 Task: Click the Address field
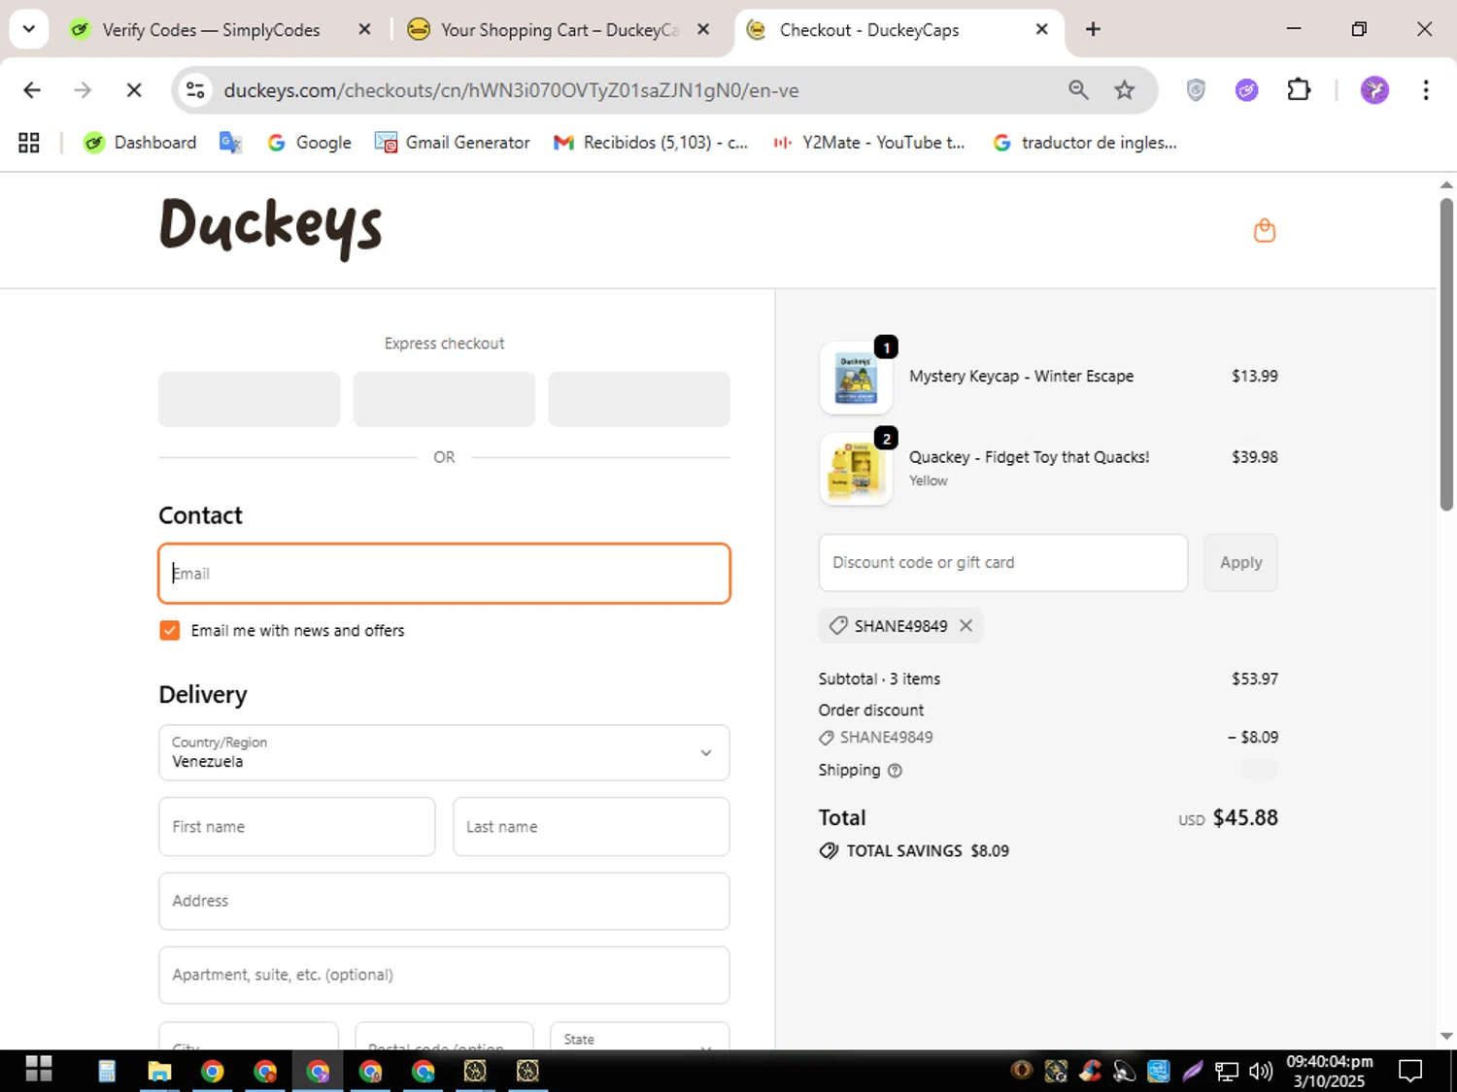(x=444, y=901)
